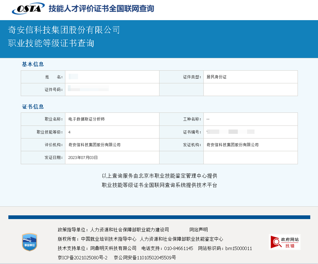Screen dimensions: 318x264
Task: Click 京公网安备11010502045509号 police record link
Action: click(145, 257)
